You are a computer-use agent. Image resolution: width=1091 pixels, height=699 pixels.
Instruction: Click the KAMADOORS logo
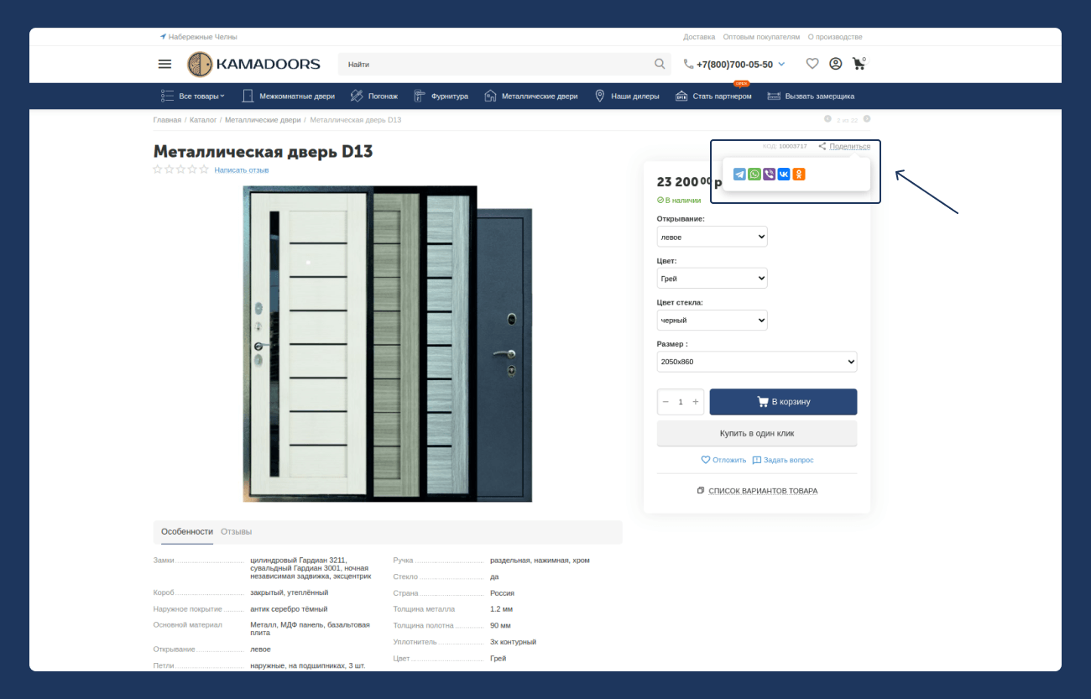click(253, 64)
